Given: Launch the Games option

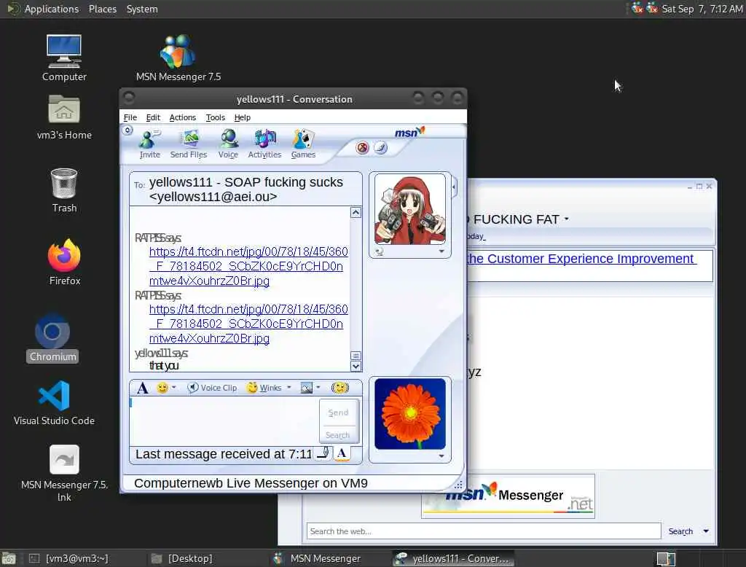Looking at the screenshot, I should (303, 144).
